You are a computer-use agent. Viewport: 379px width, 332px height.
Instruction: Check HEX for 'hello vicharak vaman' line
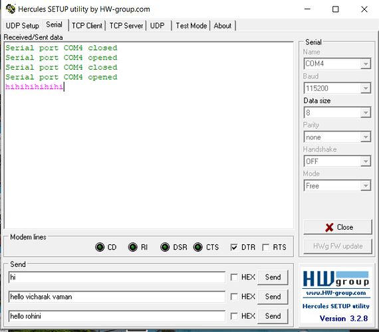(234, 297)
